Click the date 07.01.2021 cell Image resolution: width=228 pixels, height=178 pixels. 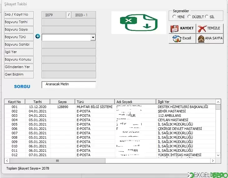(x=38, y=155)
